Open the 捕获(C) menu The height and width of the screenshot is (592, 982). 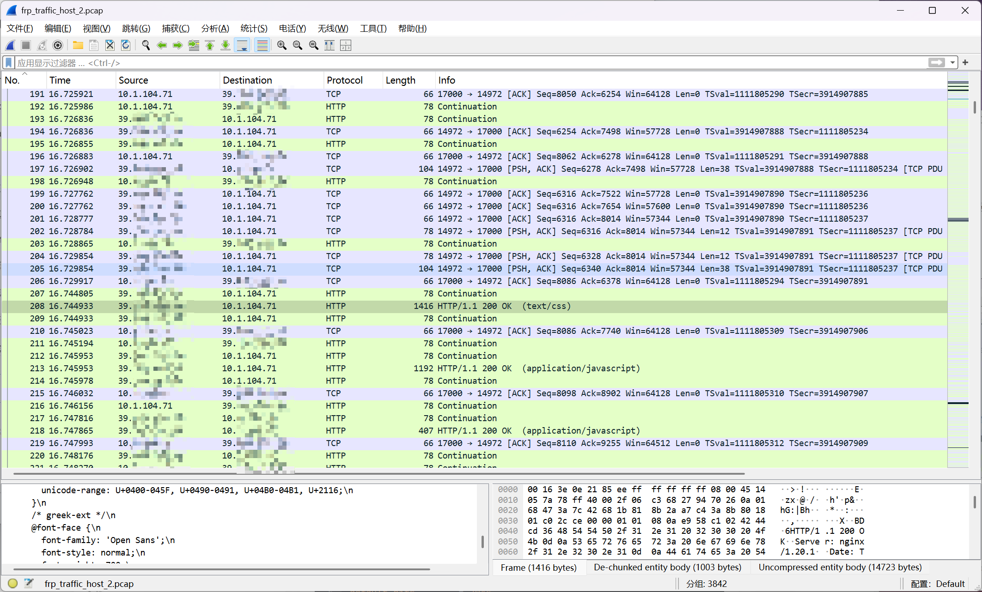pyautogui.click(x=176, y=29)
